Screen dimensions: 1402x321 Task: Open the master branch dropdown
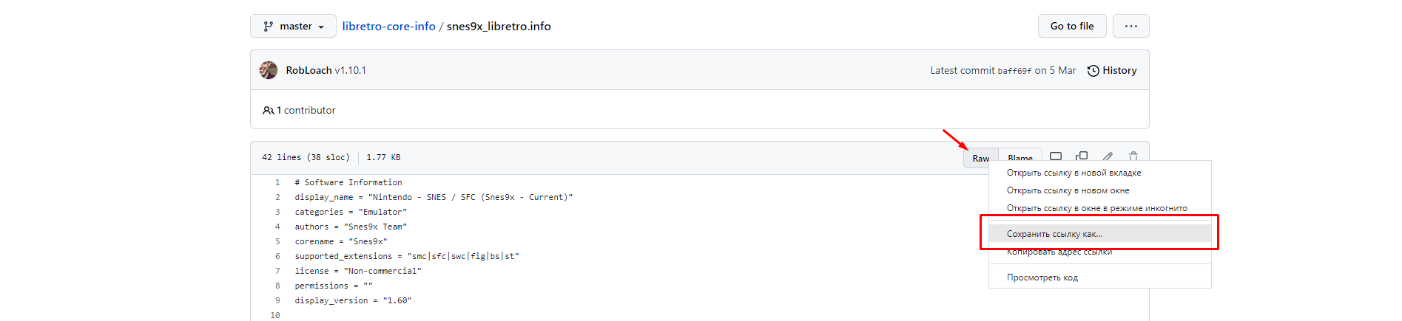pyautogui.click(x=293, y=26)
